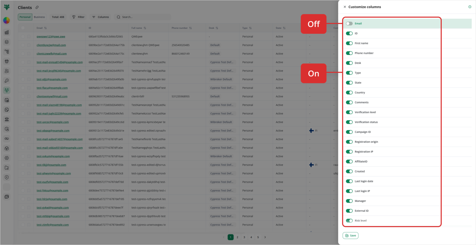This screenshot has width=476, height=245.
Task: Open the test-tlkjj@example.com client link
Action: [51, 165]
